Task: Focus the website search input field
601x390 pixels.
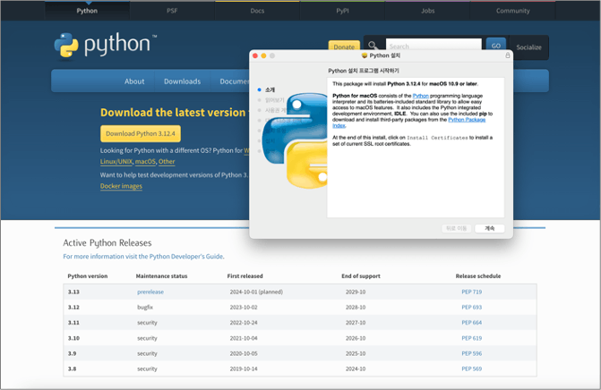Action: click(x=433, y=46)
